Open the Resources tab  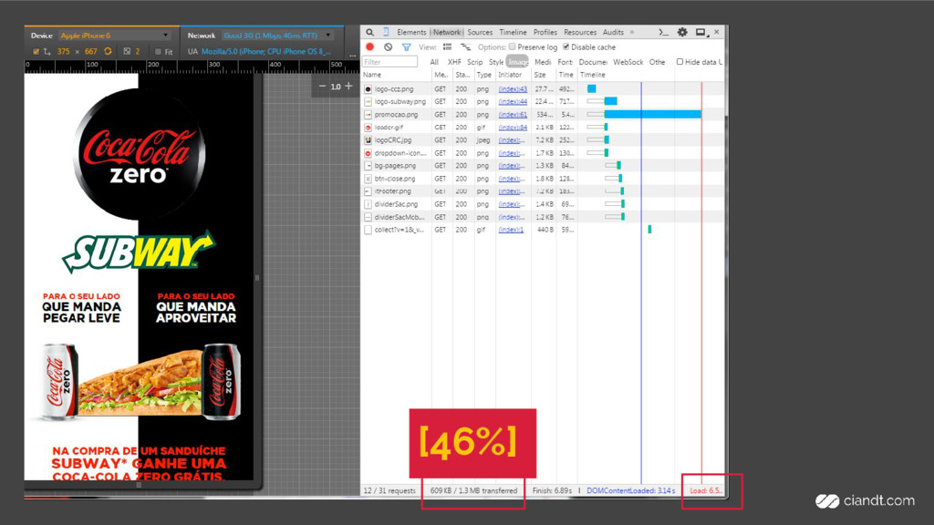[x=580, y=32]
